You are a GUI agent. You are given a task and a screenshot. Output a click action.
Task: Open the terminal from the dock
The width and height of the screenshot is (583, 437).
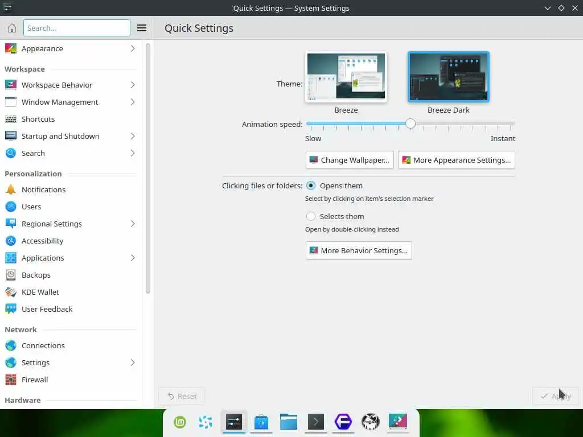tap(315, 422)
